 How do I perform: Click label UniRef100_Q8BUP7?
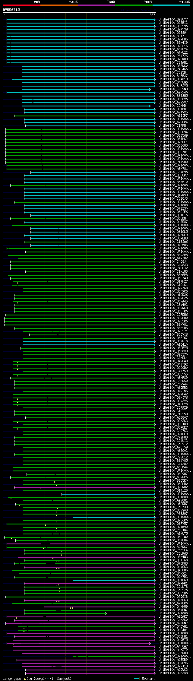pos(173,175)
